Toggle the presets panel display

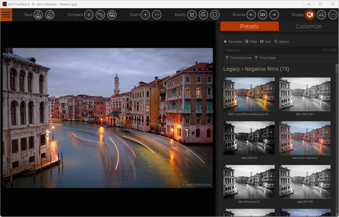coord(310,14)
